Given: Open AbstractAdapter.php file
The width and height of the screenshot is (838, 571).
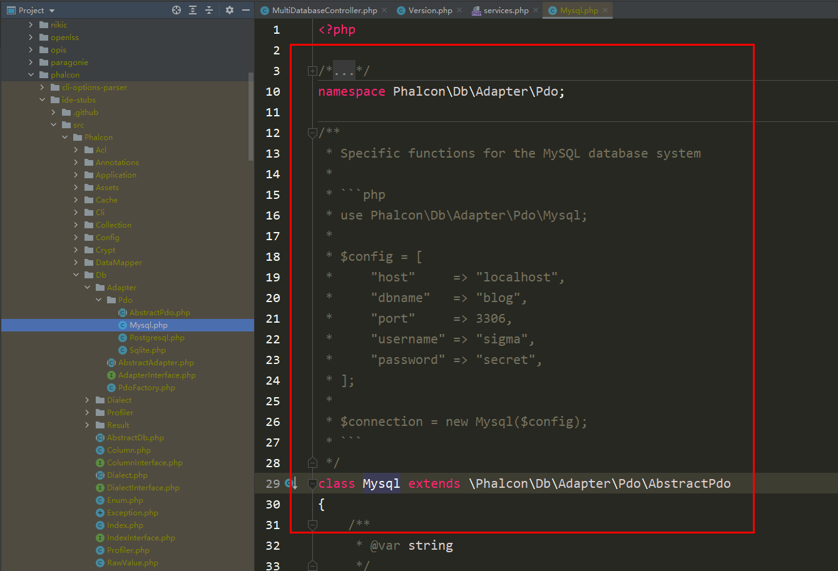Looking at the screenshot, I should 156,363.
